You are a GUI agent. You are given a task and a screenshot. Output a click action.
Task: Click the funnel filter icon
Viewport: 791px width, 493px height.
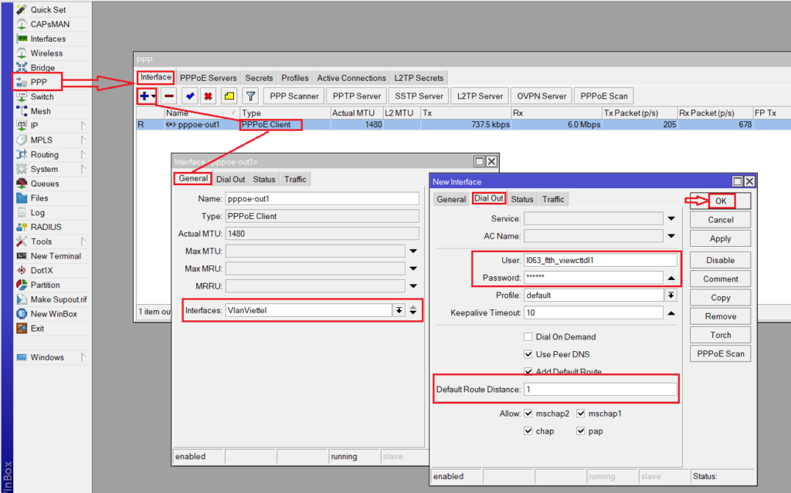click(x=250, y=96)
